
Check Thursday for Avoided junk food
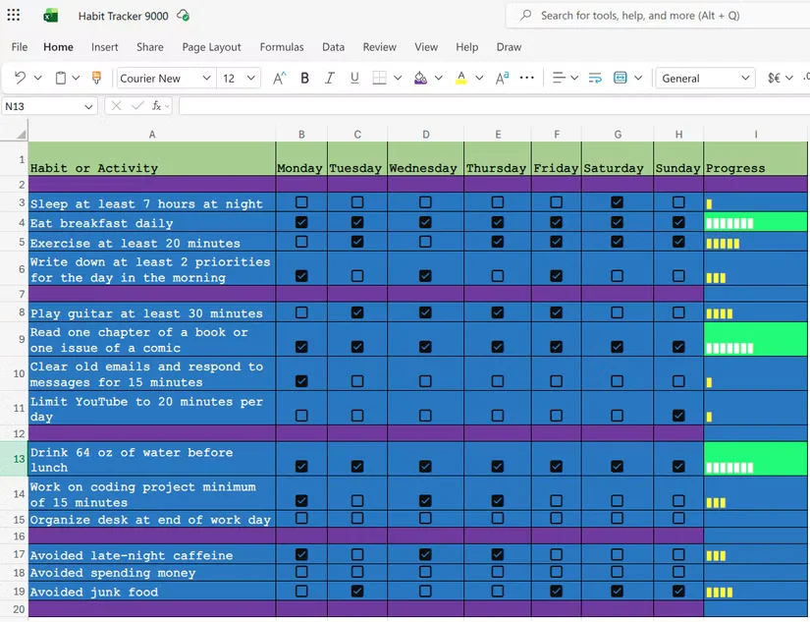point(498,591)
